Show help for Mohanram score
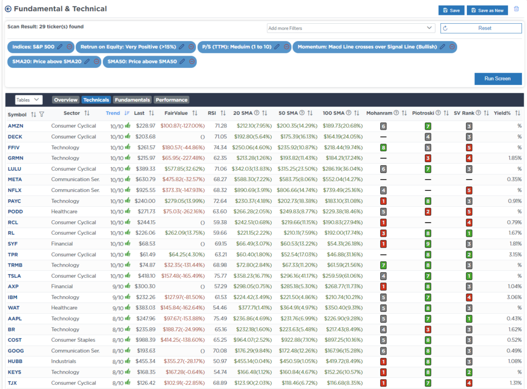 (x=396, y=113)
